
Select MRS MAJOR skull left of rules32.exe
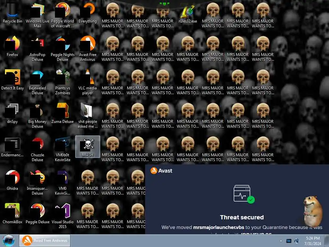[163, 15]
